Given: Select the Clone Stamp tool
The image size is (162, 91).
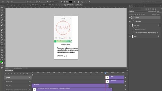Looking at the screenshot, I should point(2,28).
